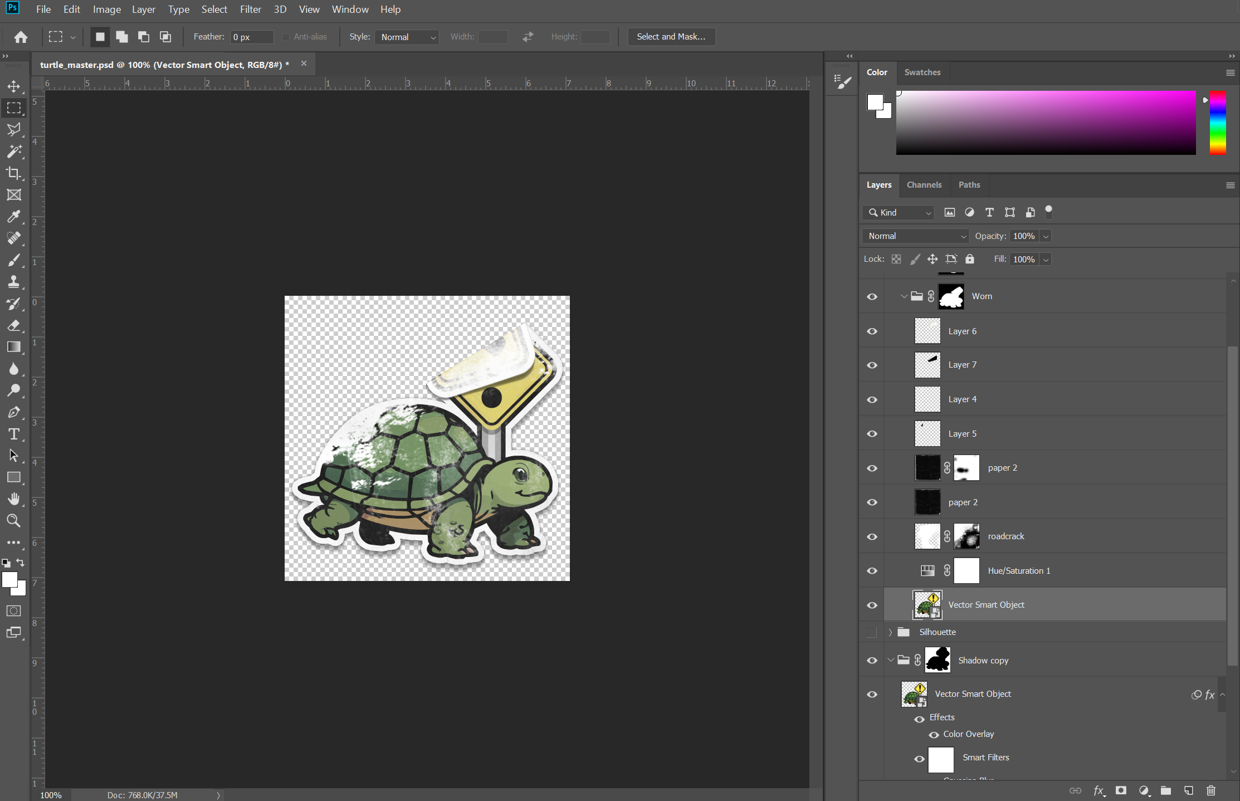
Task: Click Lock all padlock icon
Action: 970,259
